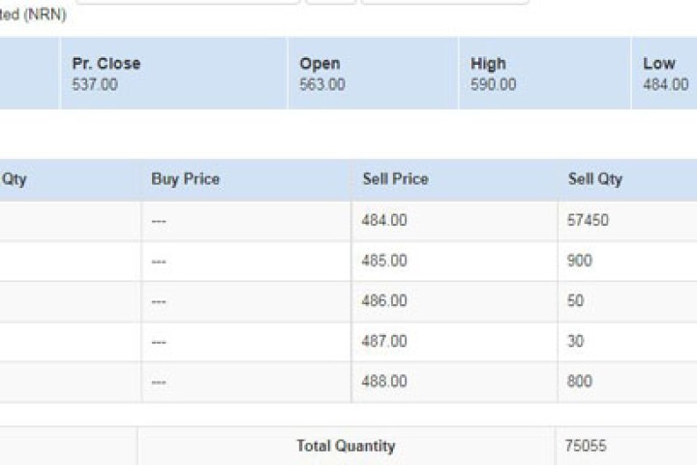Screen dimensions: 697x465
Task: Click the Pr. Close value 537.00
Action: click(x=95, y=85)
